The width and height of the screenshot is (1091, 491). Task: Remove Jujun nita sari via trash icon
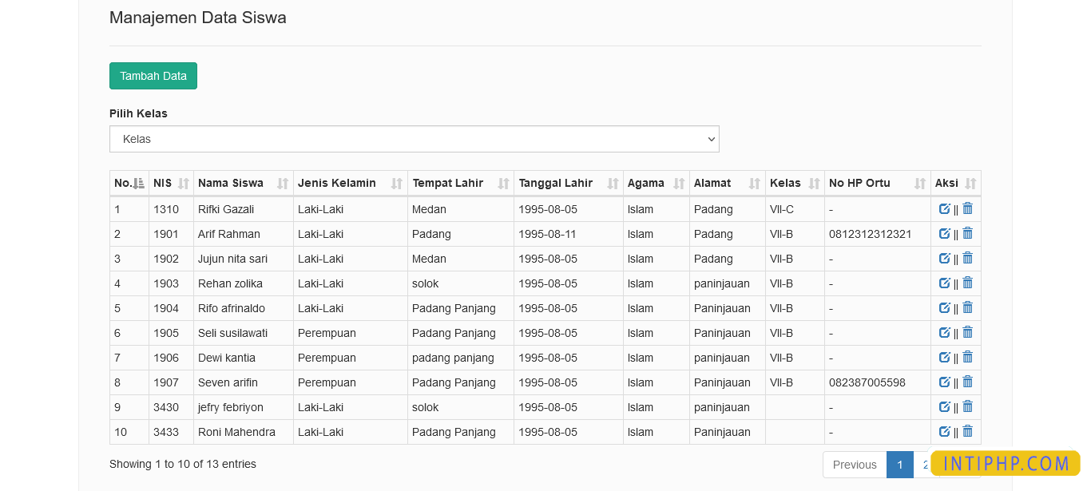click(x=967, y=258)
